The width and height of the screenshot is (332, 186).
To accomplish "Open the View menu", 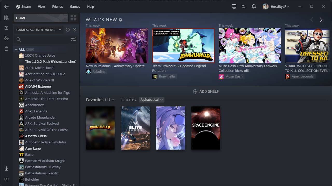I will 41,6.
